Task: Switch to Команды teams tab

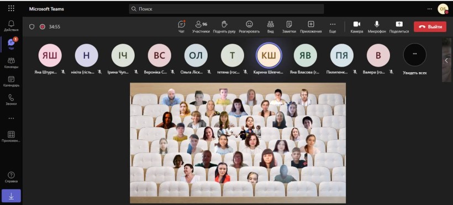Action: 11,63
